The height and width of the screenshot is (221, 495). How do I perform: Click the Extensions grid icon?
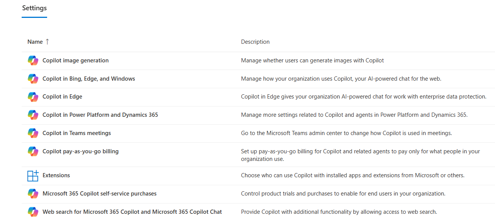click(33, 175)
